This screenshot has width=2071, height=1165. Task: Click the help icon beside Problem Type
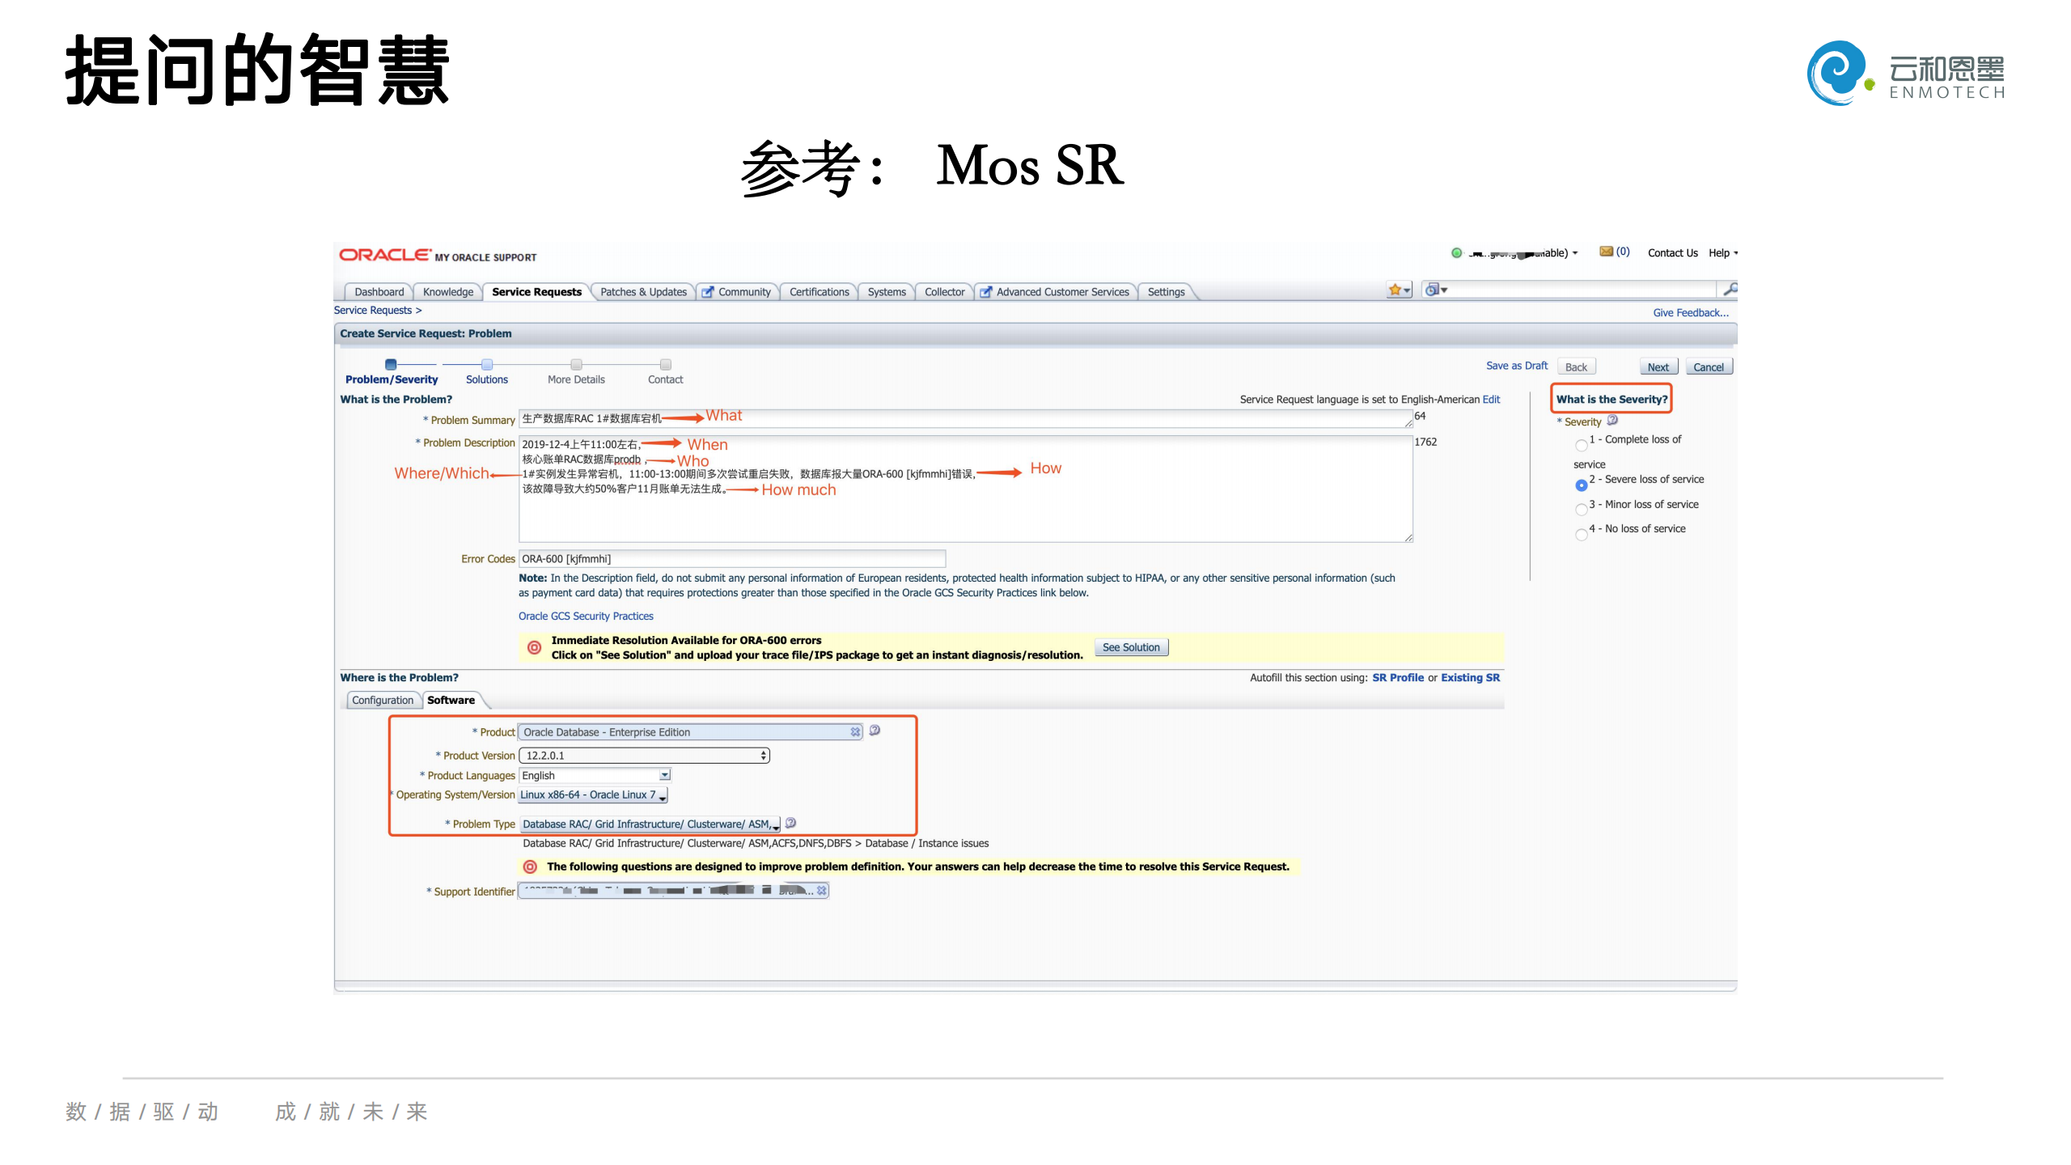pyautogui.click(x=790, y=823)
